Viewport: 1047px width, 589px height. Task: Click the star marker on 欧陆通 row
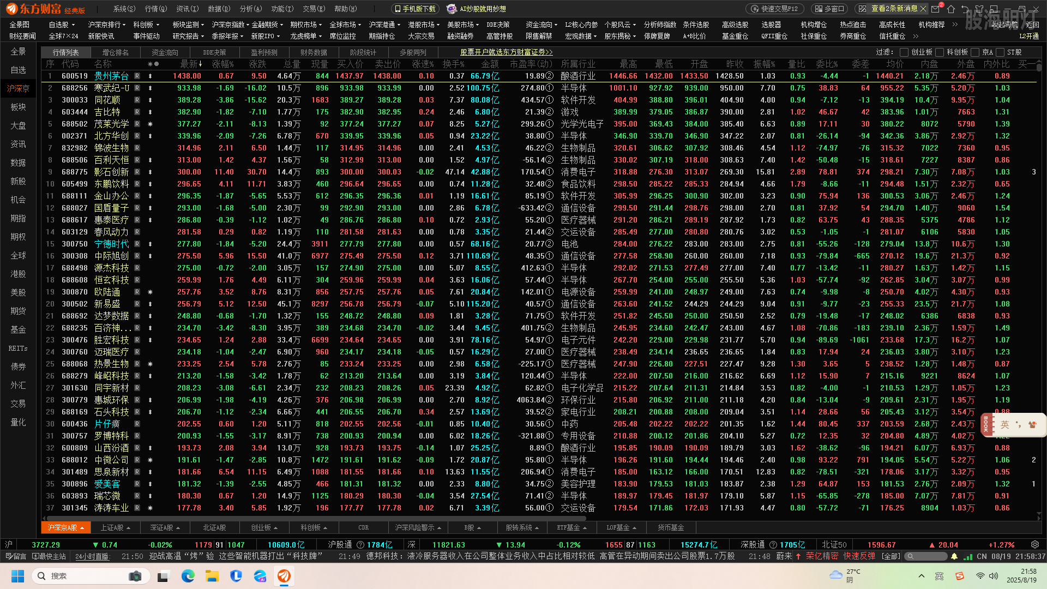(x=151, y=292)
